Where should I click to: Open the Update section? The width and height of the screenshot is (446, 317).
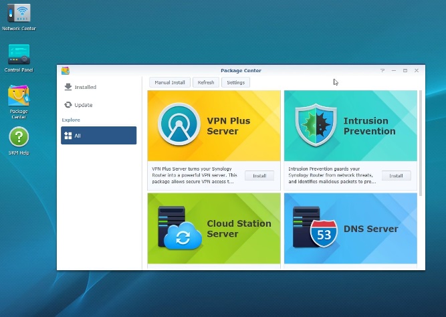point(99,105)
